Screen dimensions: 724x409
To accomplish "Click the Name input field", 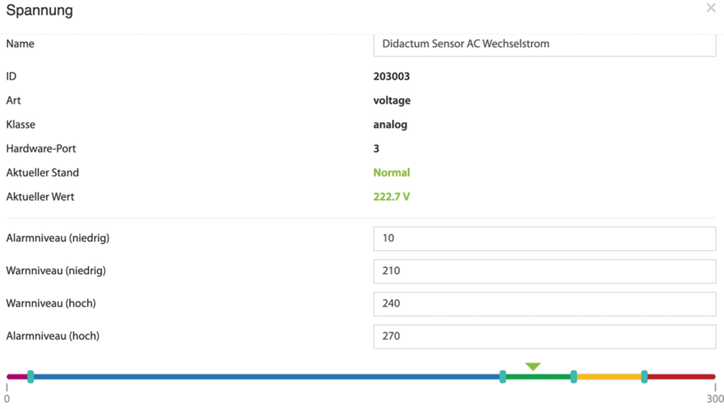I will click(x=545, y=44).
